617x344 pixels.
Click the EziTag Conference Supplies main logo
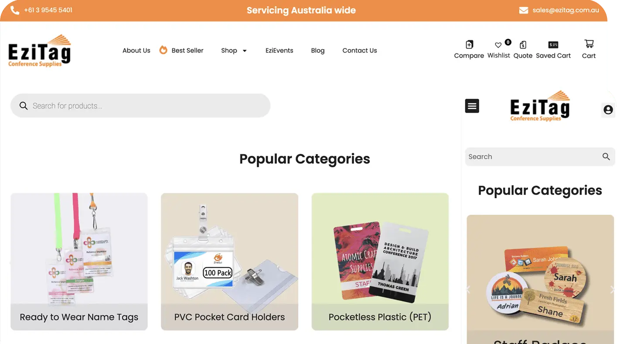[39, 51]
